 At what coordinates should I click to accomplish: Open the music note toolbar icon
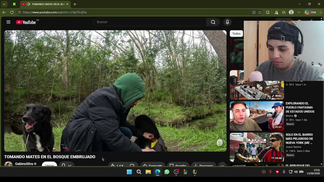(276, 12)
